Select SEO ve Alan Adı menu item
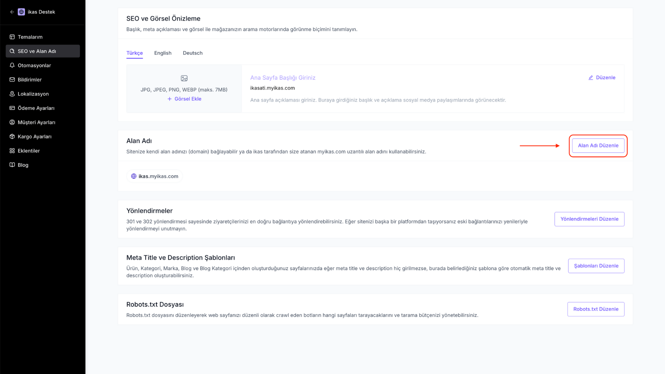The image size is (665, 374). click(x=43, y=51)
